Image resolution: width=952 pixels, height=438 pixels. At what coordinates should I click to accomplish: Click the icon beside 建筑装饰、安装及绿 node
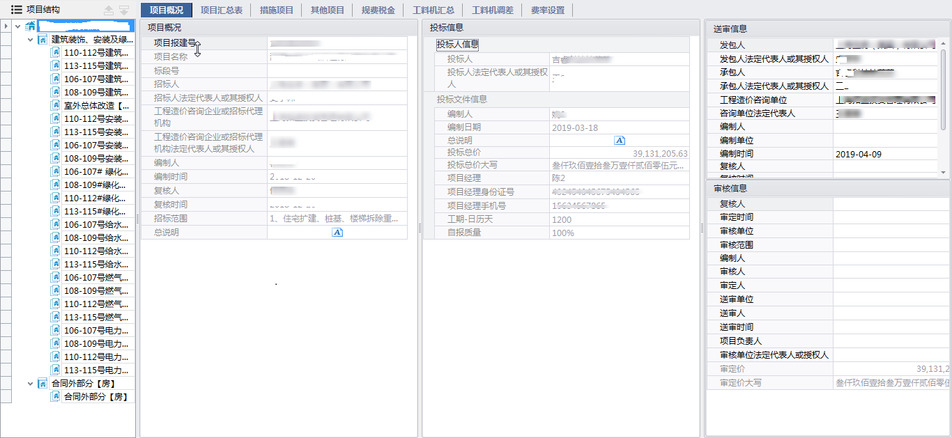coord(43,40)
